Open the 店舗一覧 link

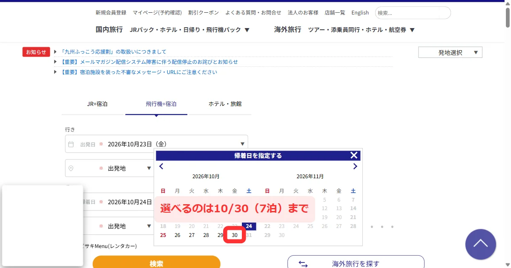[335, 12]
